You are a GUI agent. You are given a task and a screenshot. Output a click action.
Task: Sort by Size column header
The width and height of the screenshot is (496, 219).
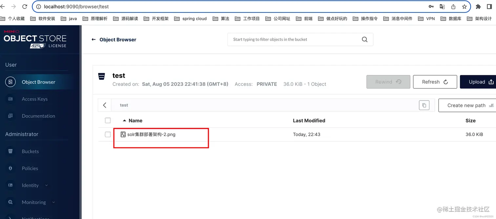tap(470, 120)
